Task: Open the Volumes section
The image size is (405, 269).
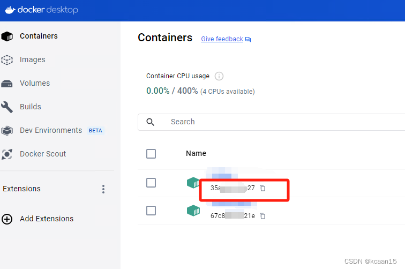Action: (x=35, y=83)
